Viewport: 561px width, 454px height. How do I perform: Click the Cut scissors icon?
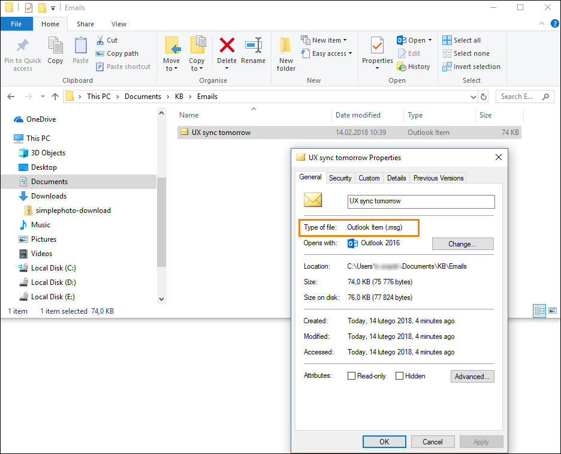coord(100,40)
